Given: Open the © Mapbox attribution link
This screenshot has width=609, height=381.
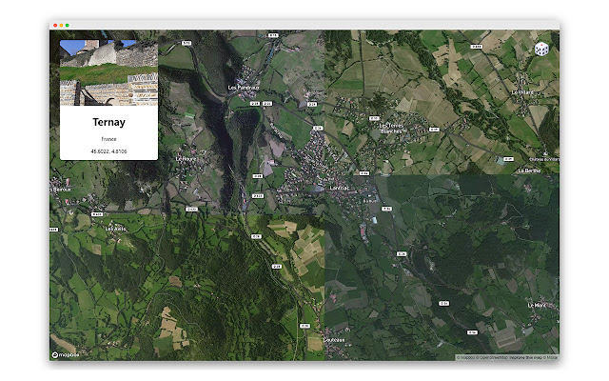Looking at the screenshot, I should coord(466,358).
